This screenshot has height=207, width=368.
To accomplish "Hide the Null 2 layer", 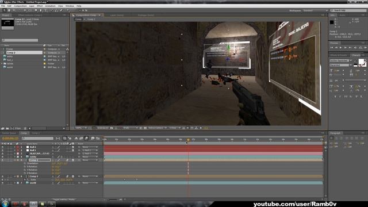I will (2, 147).
